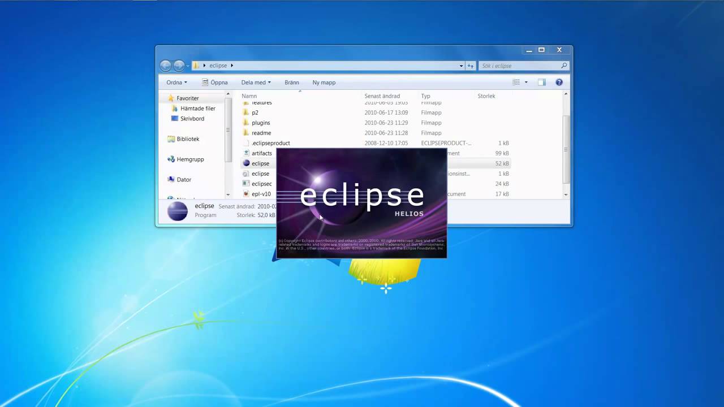
Task: Open Hemgrupp in navigation pane
Action: [190, 159]
